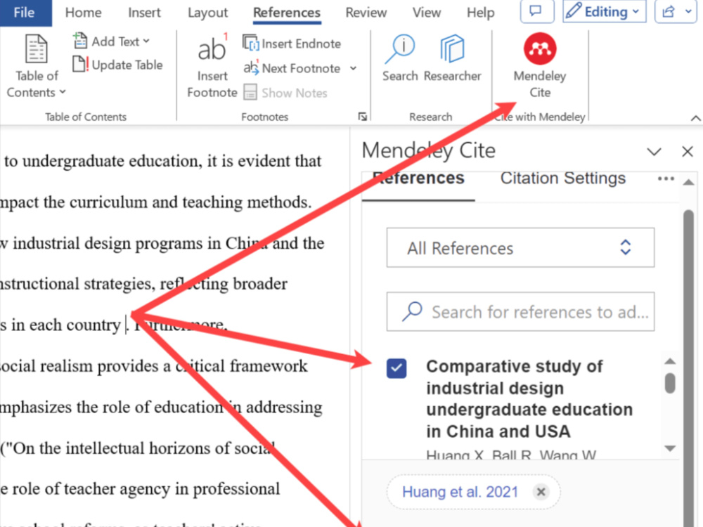Click the Add Text button
Viewport: 703px width, 527px height.
(x=111, y=41)
